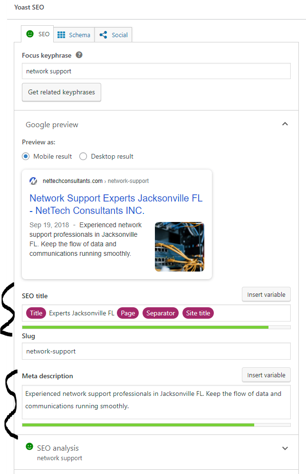
Task: Select the Mobile result radio button
Action: pyautogui.click(x=25, y=156)
